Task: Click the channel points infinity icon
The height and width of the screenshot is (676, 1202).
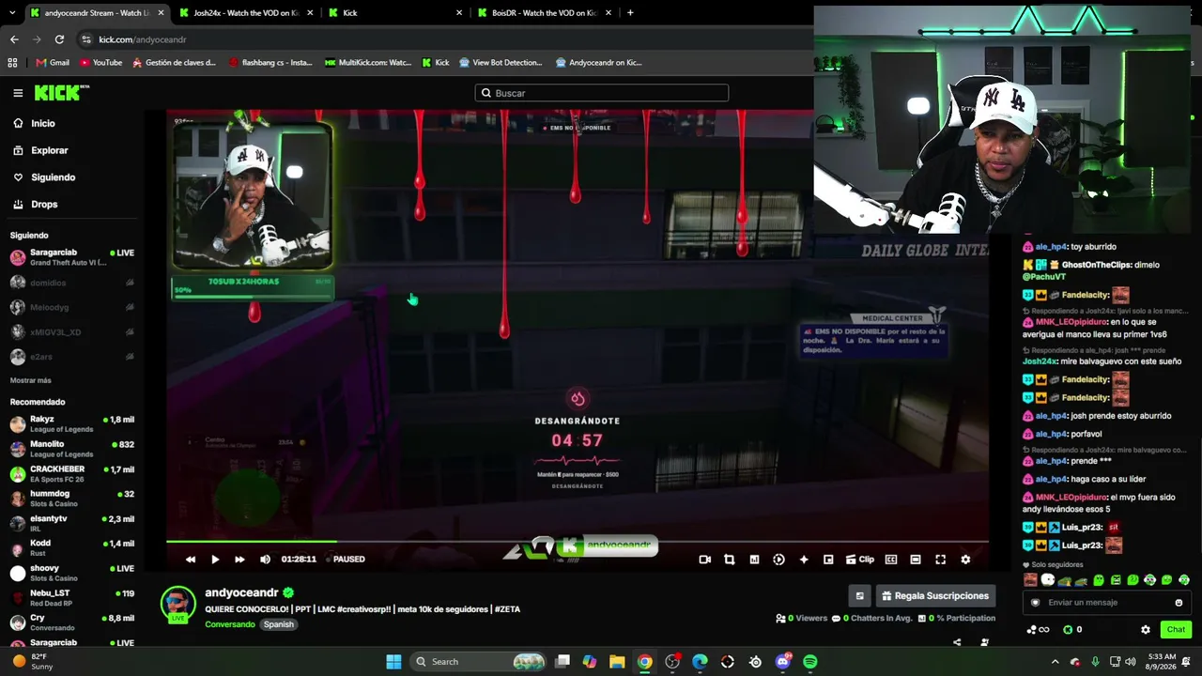Action: click(x=1038, y=630)
